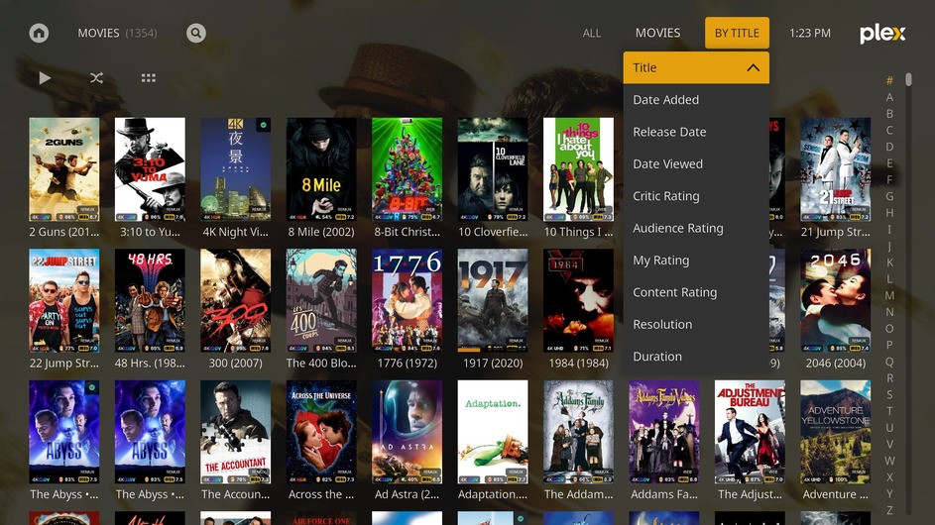This screenshot has height=525, width=935.
Task: Open The 400 Blows poster
Action: click(321, 300)
